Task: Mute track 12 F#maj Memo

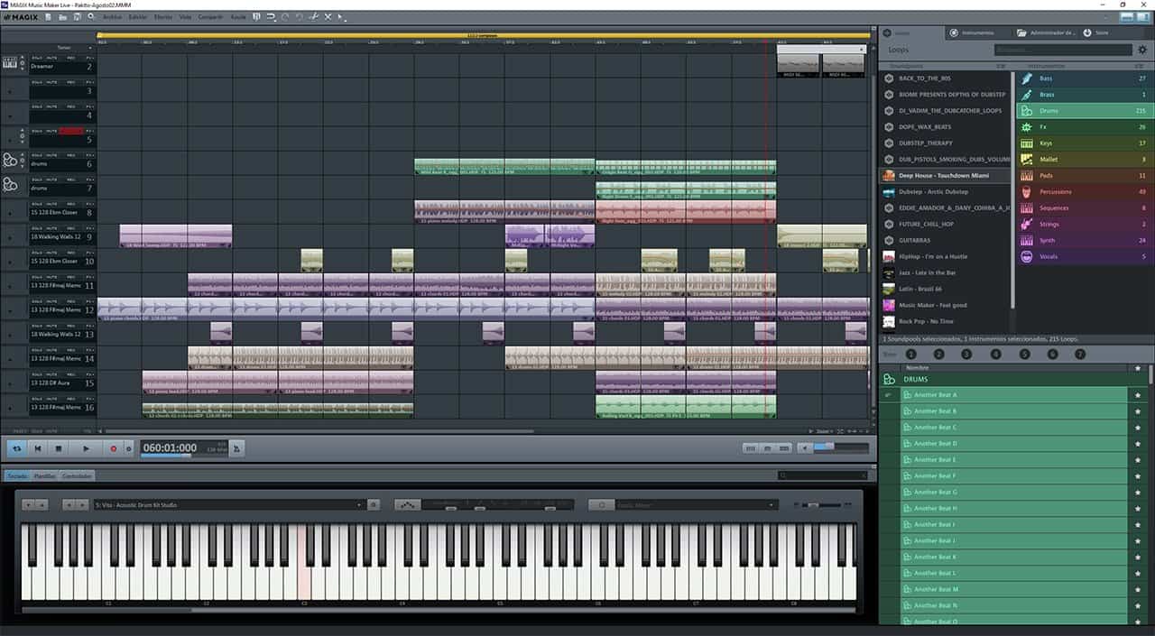Action: (x=52, y=301)
